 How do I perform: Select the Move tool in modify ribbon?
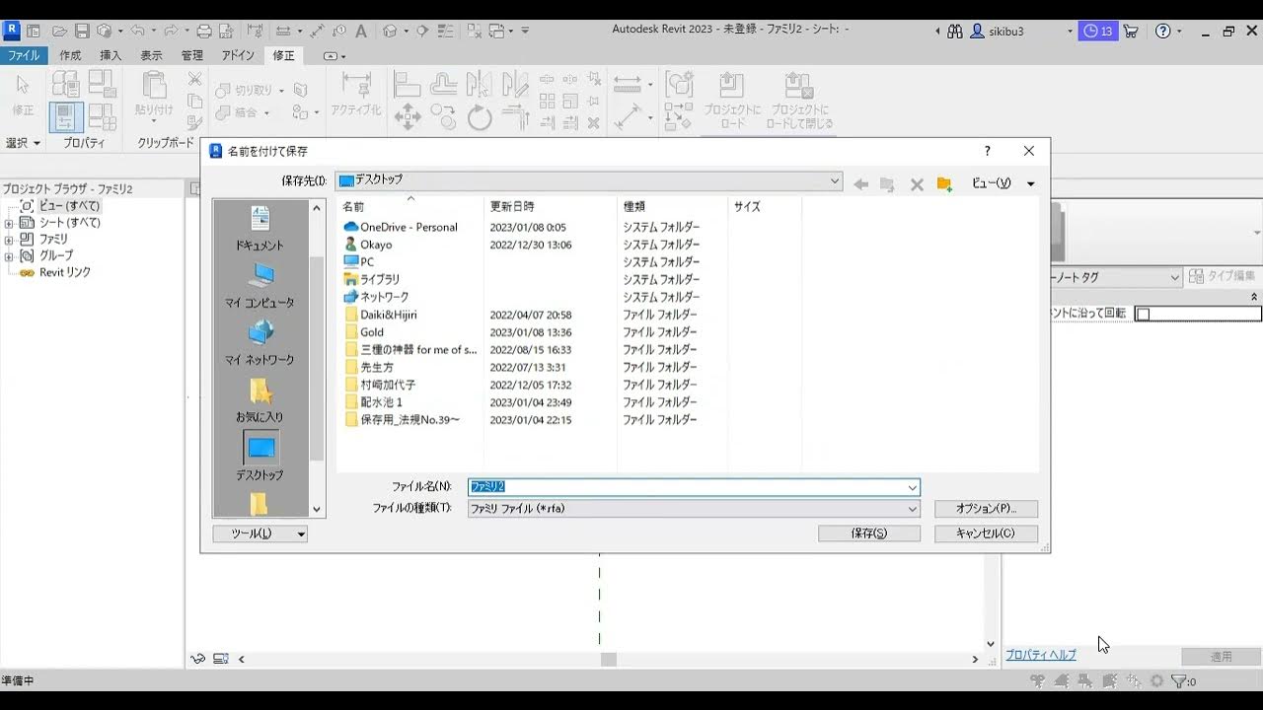[408, 117]
